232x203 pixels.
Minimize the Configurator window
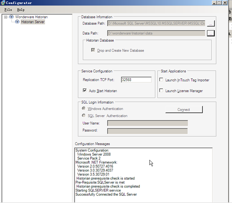pos(214,3)
